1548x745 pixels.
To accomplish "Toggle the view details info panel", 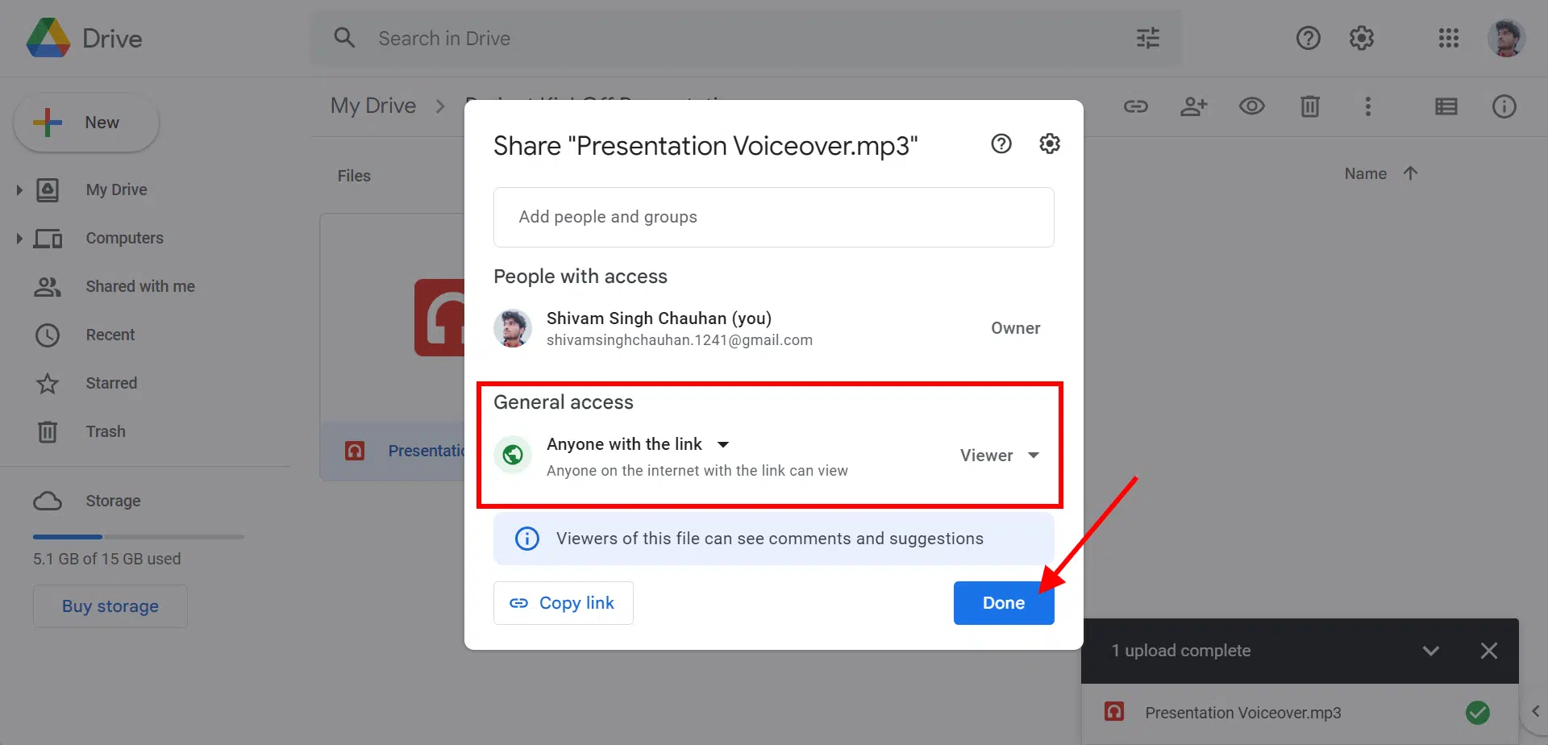I will (x=1504, y=106).
